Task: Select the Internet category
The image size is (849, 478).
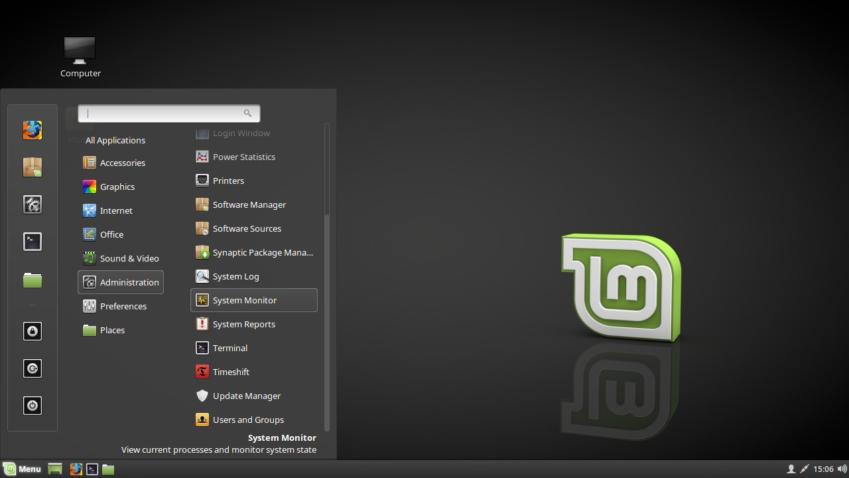Action: point(121,210)
